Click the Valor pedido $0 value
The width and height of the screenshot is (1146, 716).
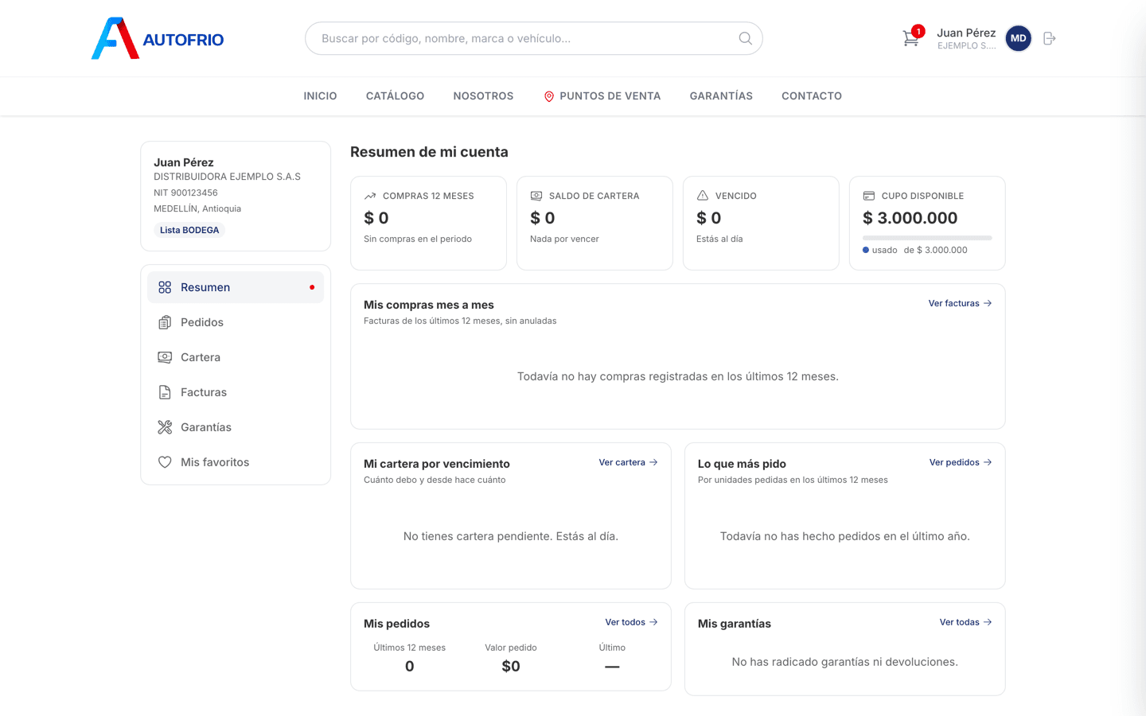click(511, 667)
